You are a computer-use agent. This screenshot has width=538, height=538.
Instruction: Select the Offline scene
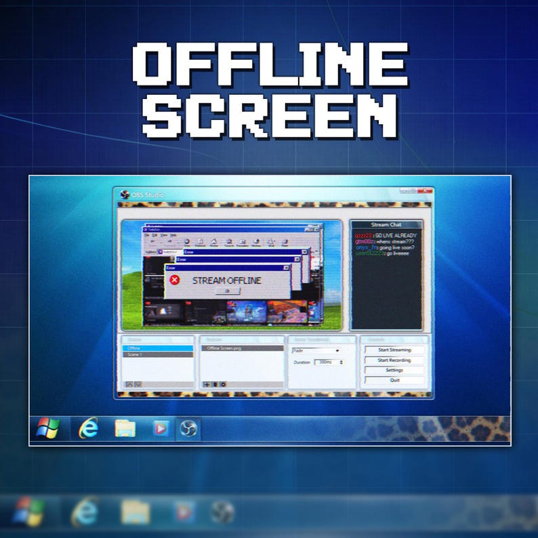tap(158, 348)
